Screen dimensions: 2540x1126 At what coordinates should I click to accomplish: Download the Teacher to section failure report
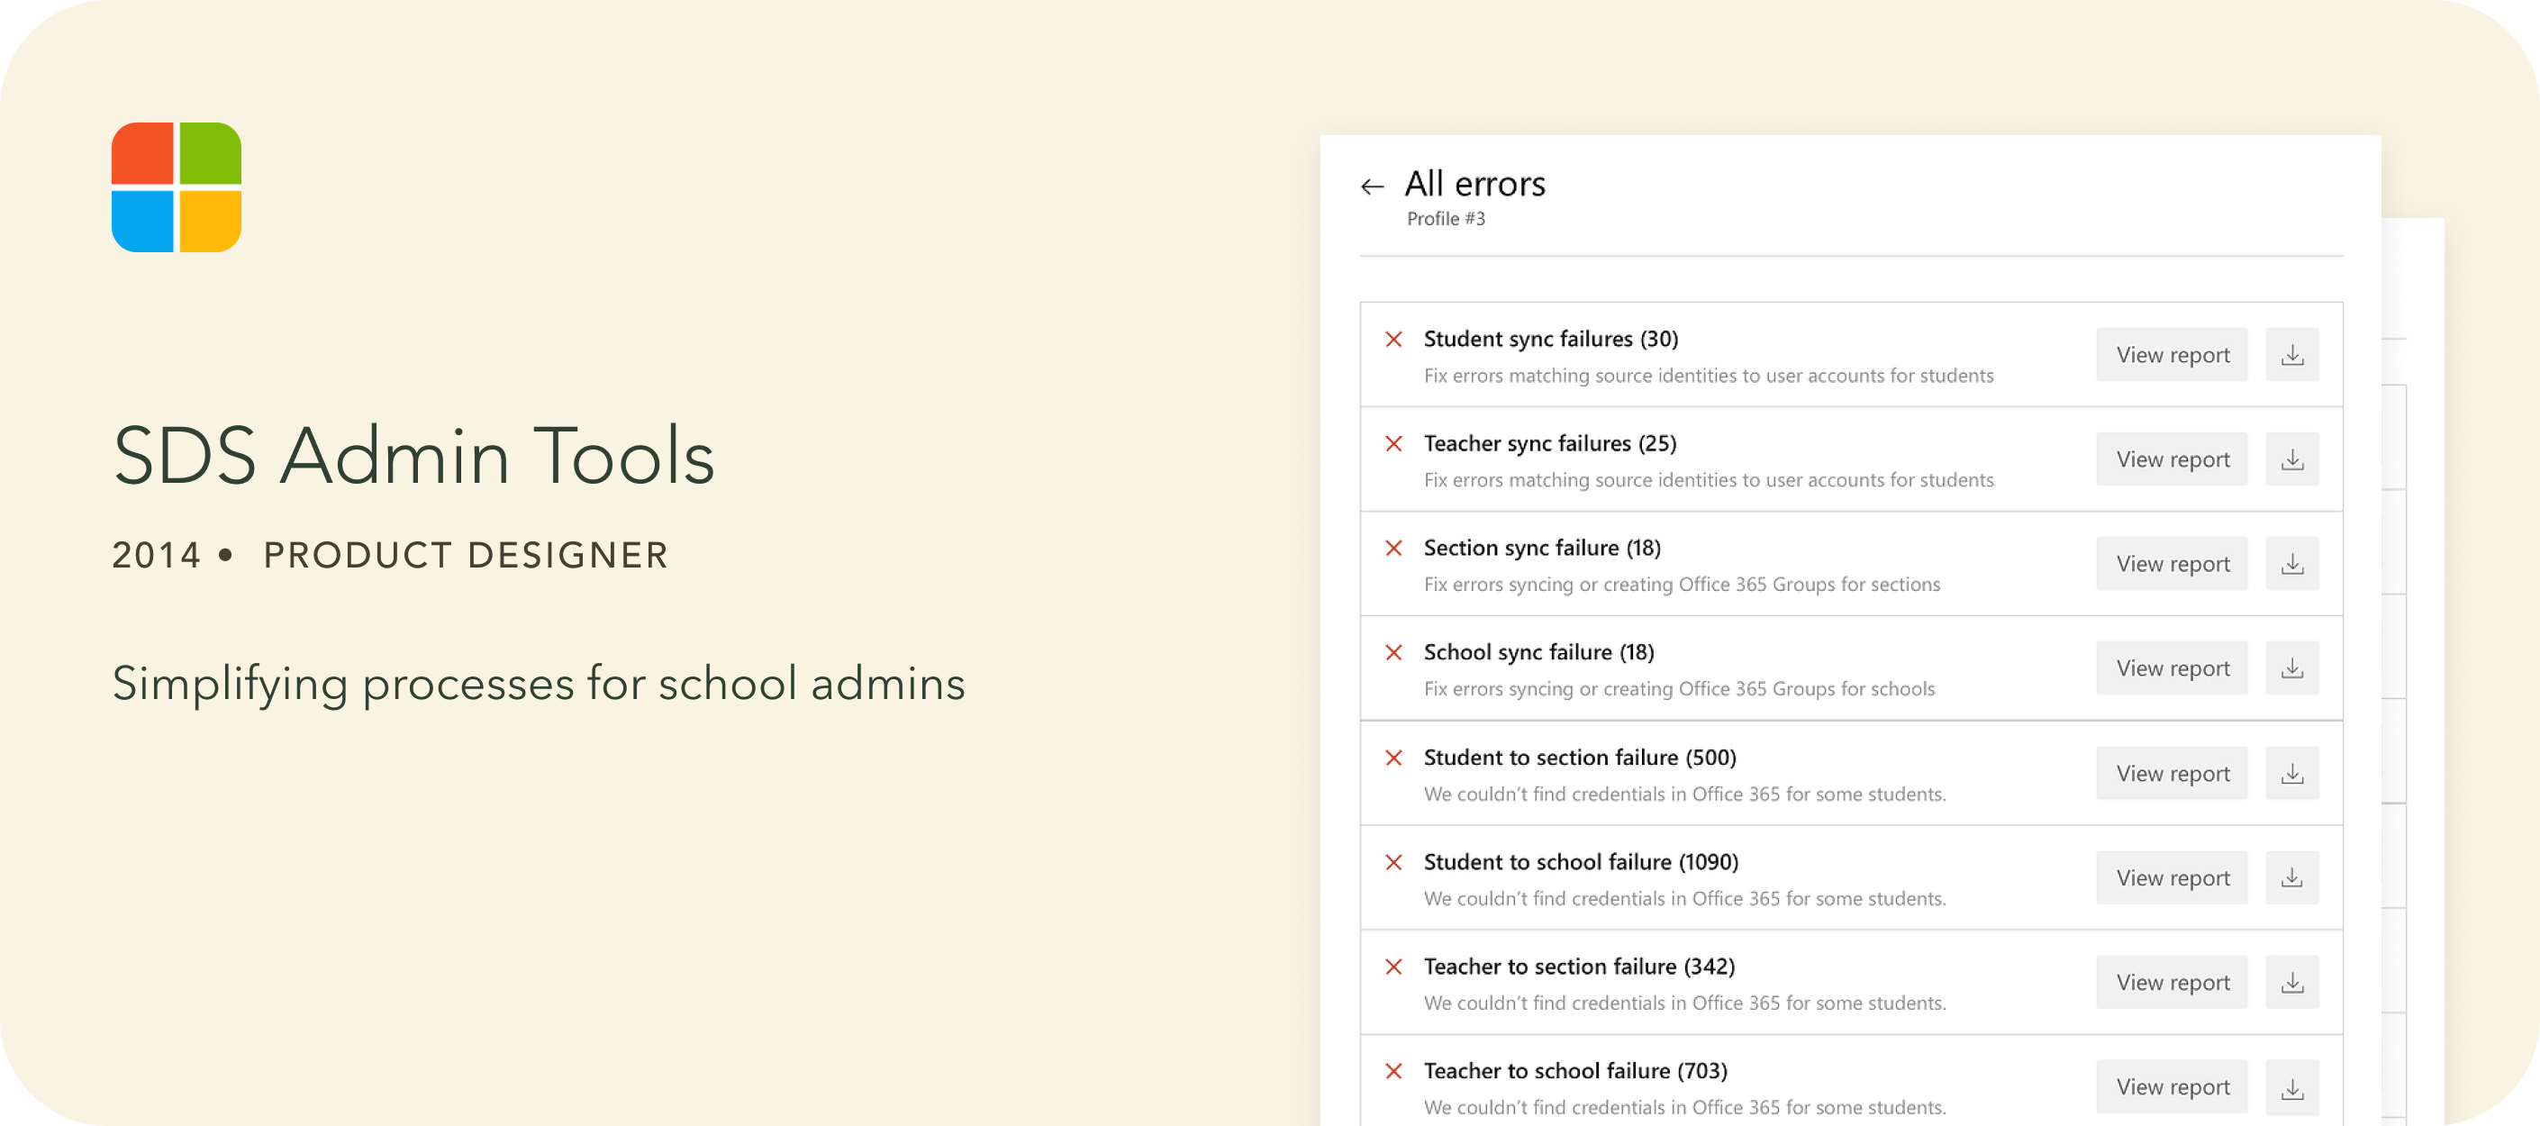point(2291,983)
